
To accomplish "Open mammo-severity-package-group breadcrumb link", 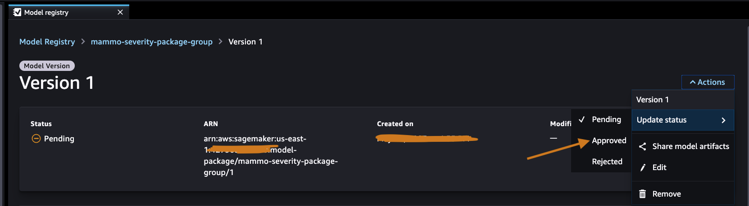I will pos(151,42).
